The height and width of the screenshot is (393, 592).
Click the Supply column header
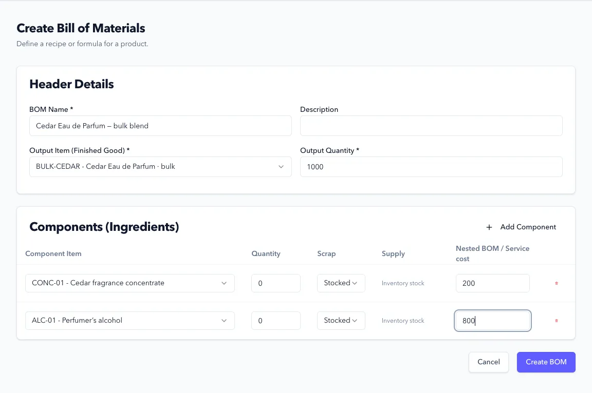(x=393, y=253)
